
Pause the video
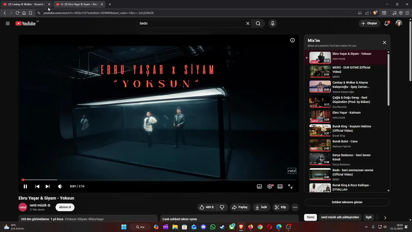[x=25, y=186]
